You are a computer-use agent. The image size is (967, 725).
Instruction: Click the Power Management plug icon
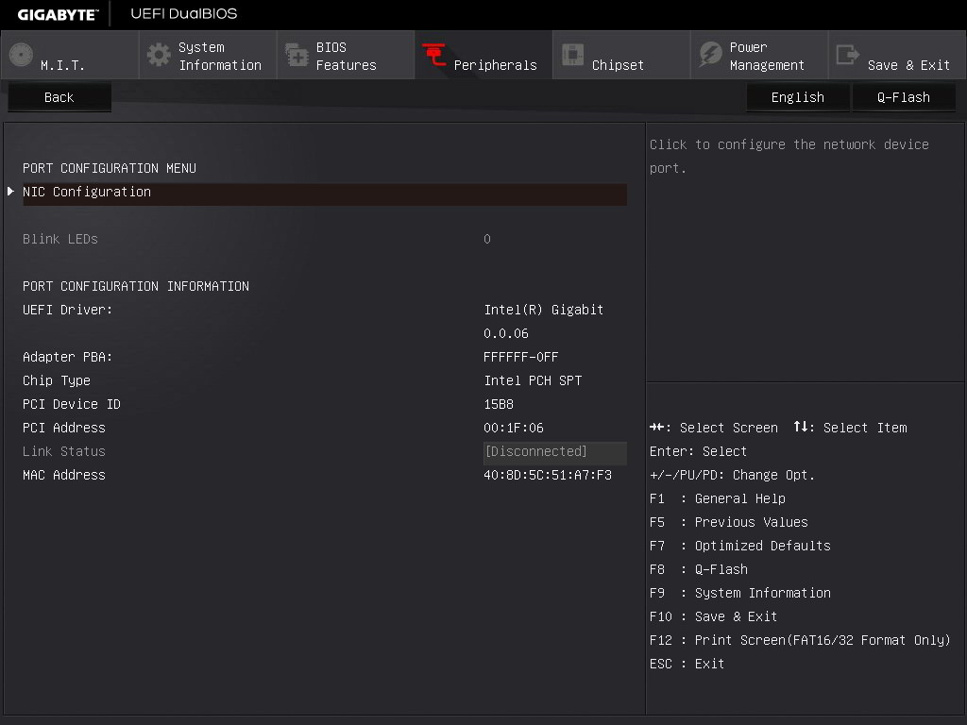710,56
